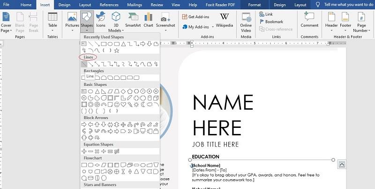Select the Line shape in Lines section
Image resolution: width=375 pixels, height=189 pixels.
pos(84,64)
